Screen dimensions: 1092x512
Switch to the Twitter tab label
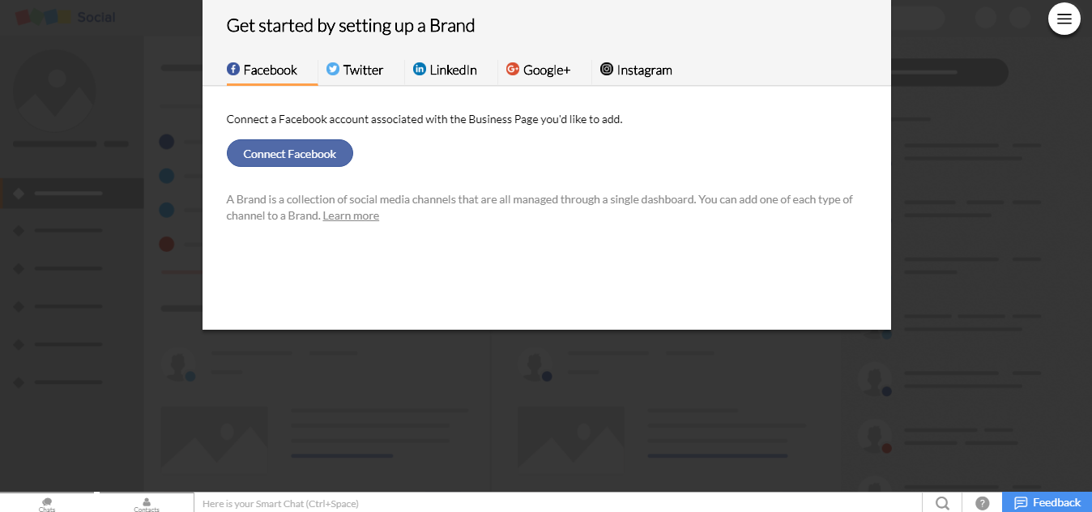[x=363, y=70]
